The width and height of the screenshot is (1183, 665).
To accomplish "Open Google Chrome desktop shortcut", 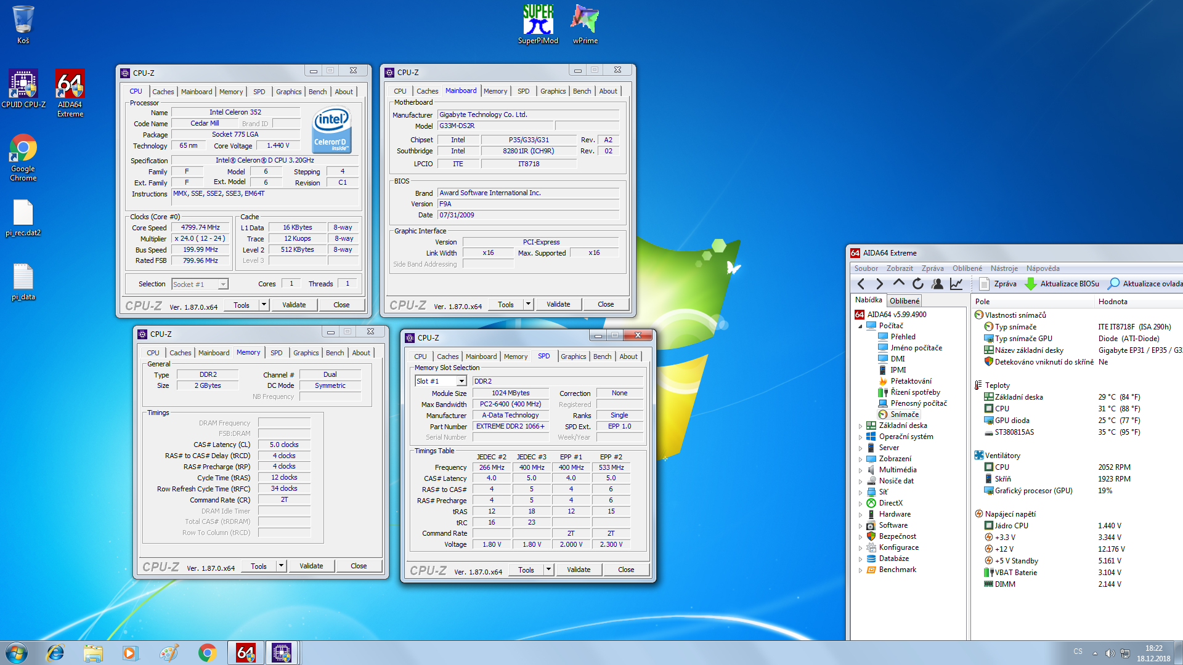I will click(x=23, y=158).
